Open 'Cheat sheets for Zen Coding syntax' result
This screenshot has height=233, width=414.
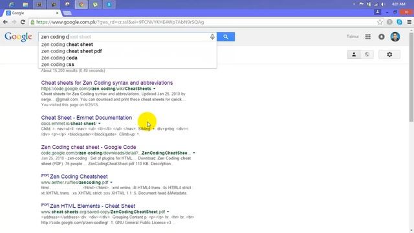[x=107, y=83]
